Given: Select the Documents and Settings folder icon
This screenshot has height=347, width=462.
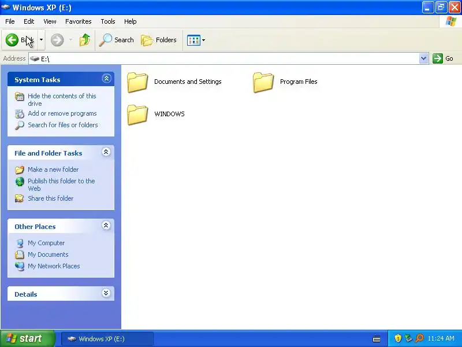Looking at the screenshot, I should pos(137,82).
